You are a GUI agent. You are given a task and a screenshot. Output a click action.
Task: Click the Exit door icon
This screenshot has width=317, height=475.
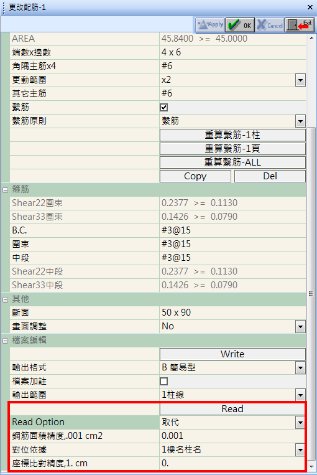(x=300, y=24)
